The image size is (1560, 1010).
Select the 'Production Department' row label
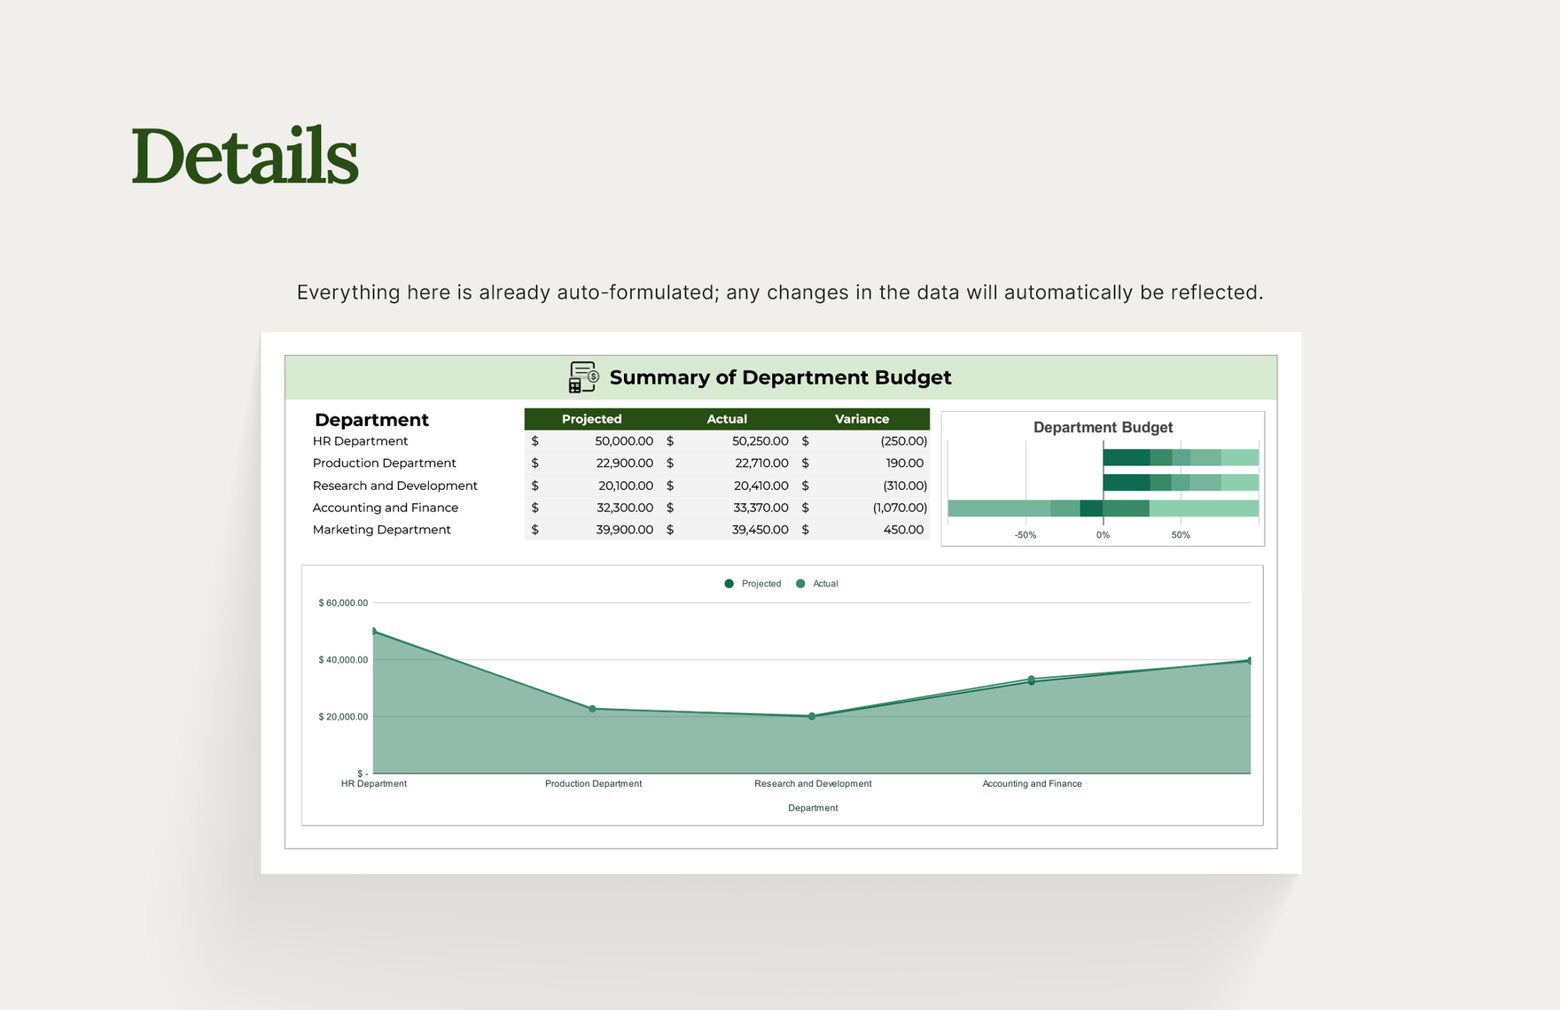coord(384,463)
